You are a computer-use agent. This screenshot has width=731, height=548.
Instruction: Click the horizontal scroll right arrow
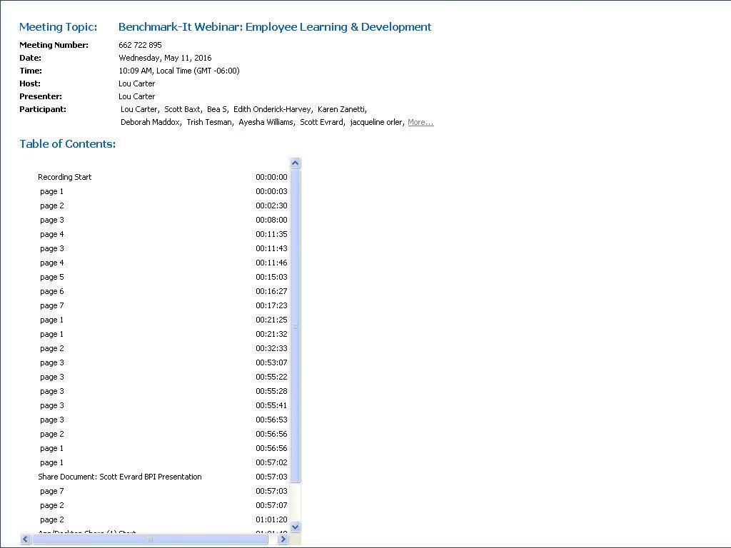click(x=283, y=539)
